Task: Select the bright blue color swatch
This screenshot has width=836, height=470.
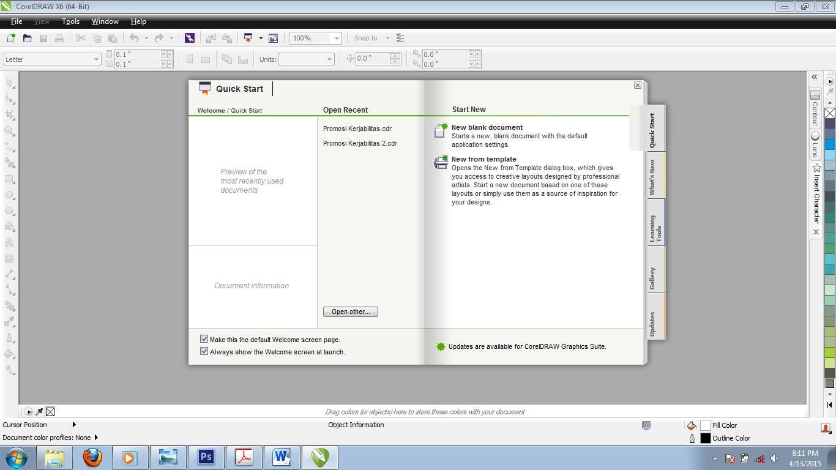Action: click(x=830, y=144)
